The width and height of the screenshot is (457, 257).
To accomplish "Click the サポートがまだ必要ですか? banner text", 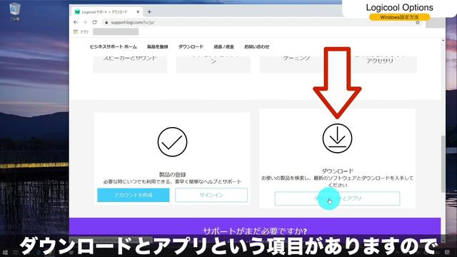I will click(255, 231).
